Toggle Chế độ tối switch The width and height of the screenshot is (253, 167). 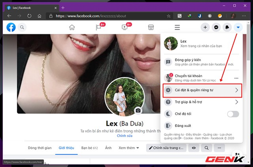[x=233, y=114]
